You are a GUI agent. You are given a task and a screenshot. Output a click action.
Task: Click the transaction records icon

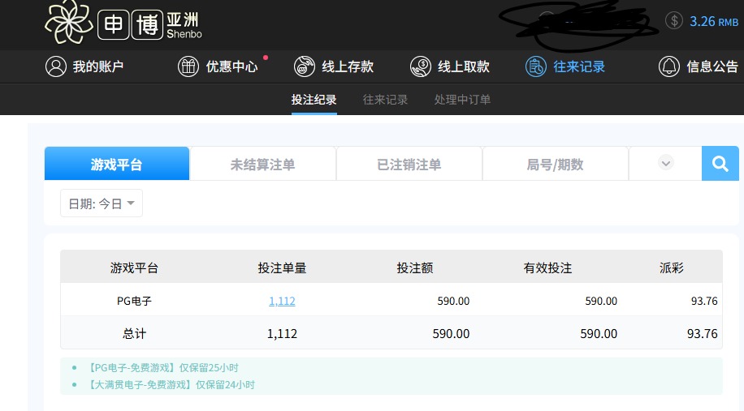[535, 66]
